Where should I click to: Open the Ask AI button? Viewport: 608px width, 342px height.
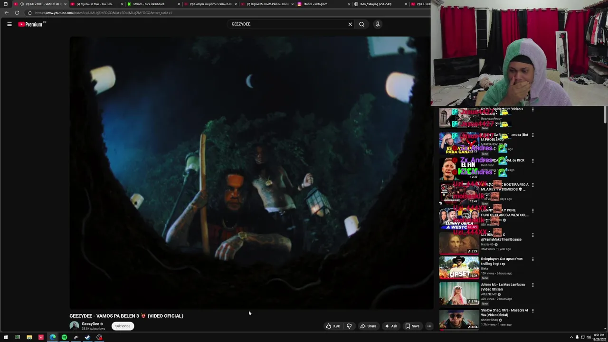coord(391,326)
